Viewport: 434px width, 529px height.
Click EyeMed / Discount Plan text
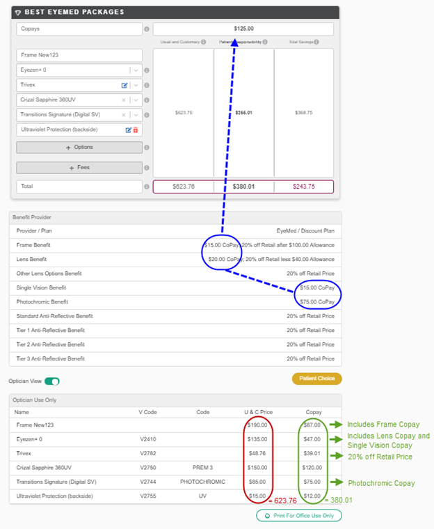305,231
